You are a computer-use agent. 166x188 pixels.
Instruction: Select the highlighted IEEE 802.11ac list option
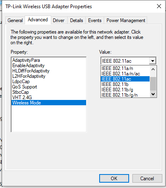coord(125,79)
